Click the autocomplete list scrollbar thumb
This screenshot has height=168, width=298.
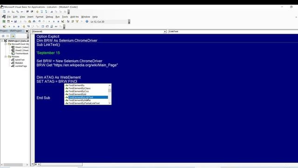click(x=110, y=90)
